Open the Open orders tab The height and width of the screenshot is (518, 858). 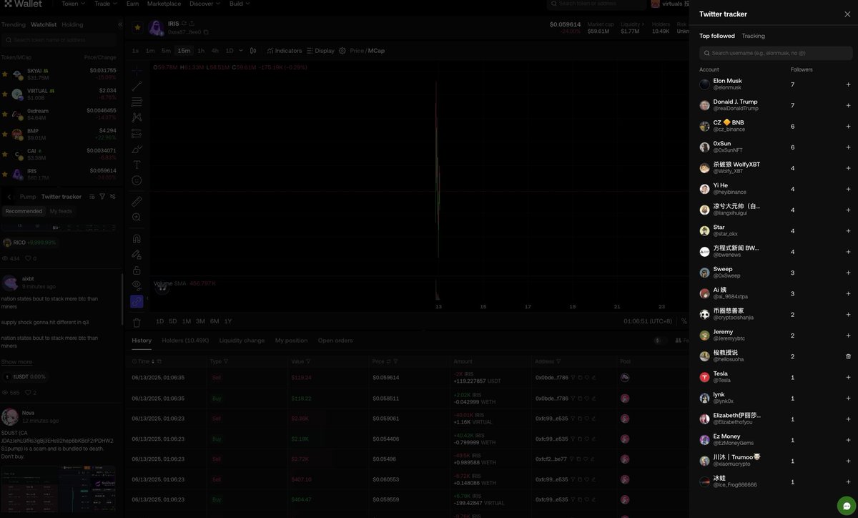(335, 341)
